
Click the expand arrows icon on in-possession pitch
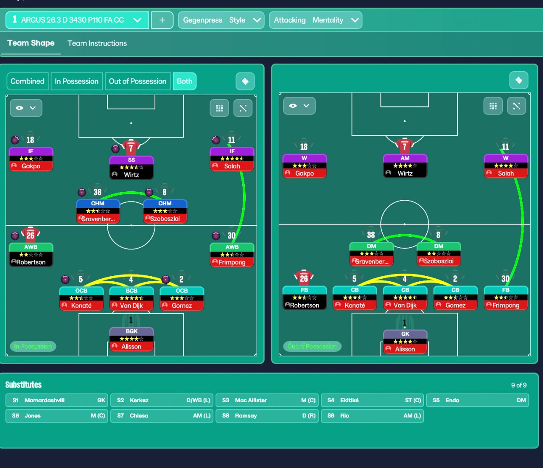tap(243, 108)
